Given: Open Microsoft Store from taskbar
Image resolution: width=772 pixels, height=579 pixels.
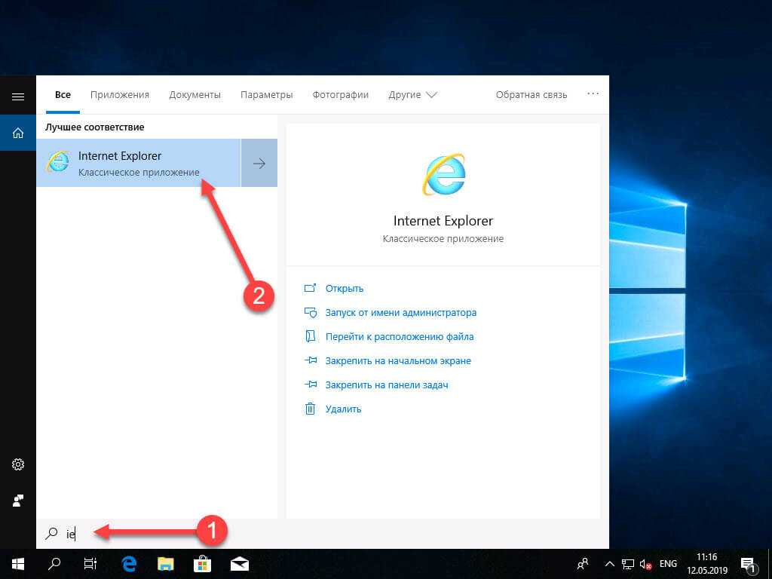Looking at the screenshot, I should click(x=203, y=563).
